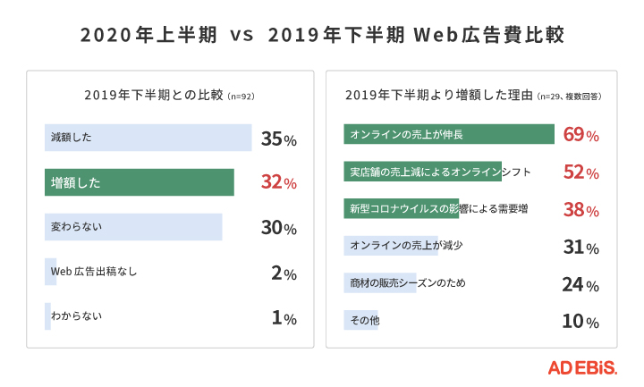Select the オンラインの売上が減少 bar
644x387 pixels.
click(391, 247)
